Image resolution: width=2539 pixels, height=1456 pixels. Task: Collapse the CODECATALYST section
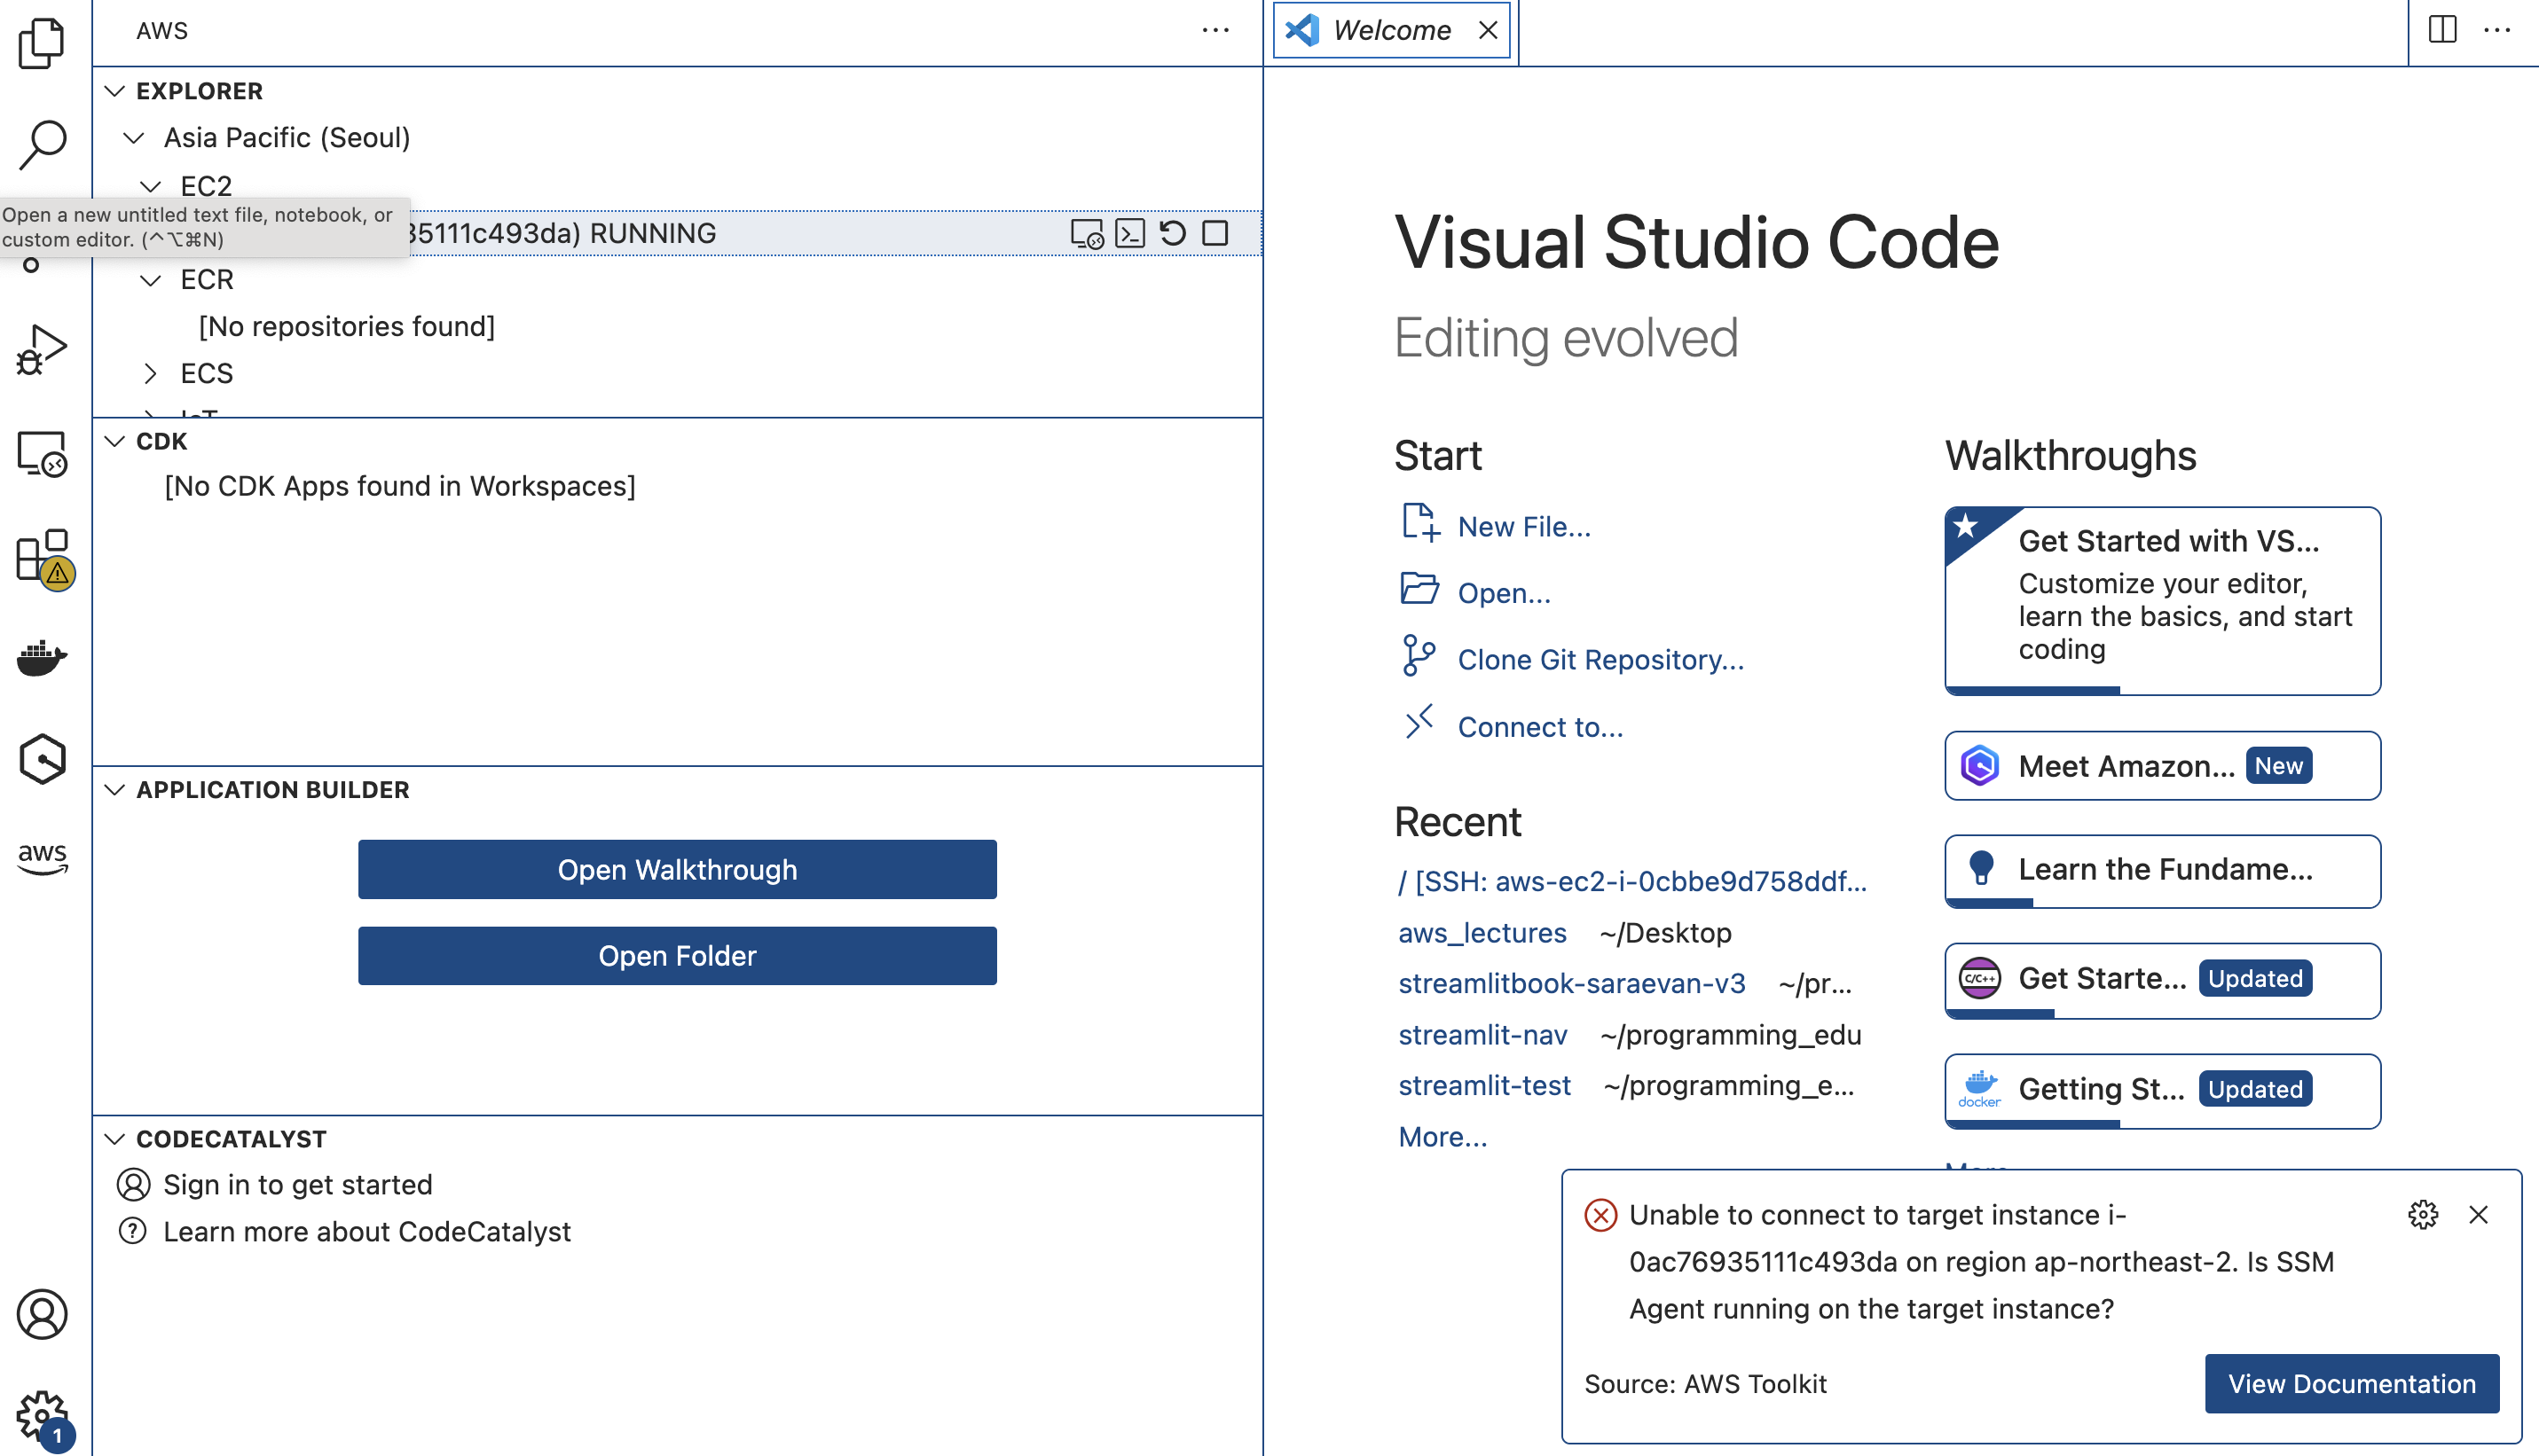[x=115, y=1139]
